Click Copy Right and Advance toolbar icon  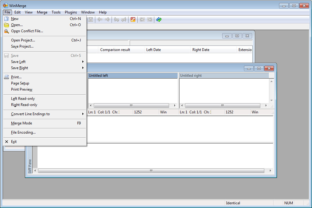[117, 19]
